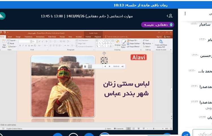Screen dimensions: 212x136
Task: Switch to Normal view in status bar
Action: click(x=128, y=129)
